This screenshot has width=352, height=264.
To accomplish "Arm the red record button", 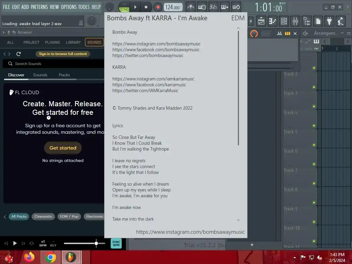I will click(158, 7).
